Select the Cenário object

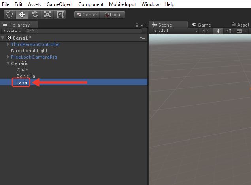[20, 63]
